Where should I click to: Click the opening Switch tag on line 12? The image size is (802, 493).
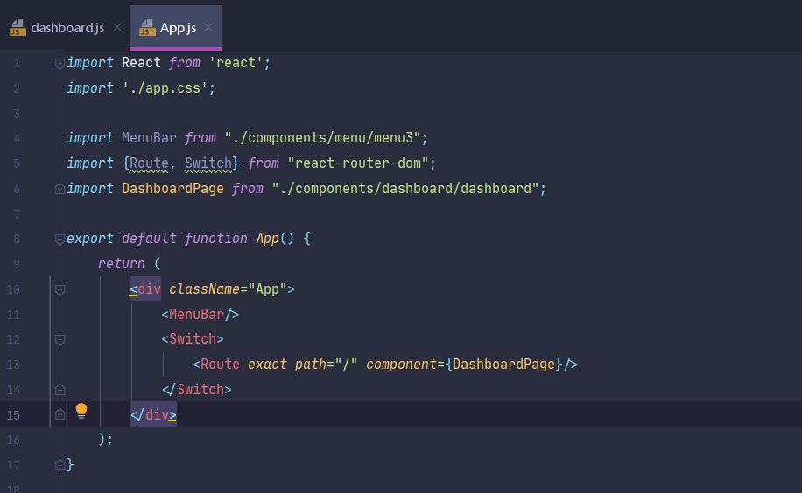pos(193,338)
